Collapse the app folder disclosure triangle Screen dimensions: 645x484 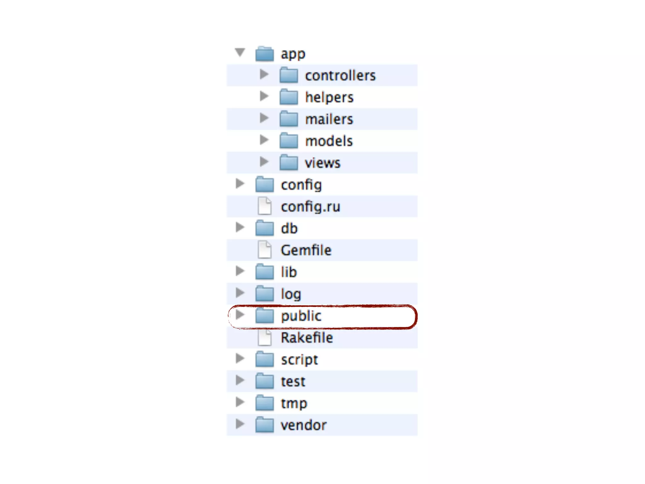click(x=240, y=53)
